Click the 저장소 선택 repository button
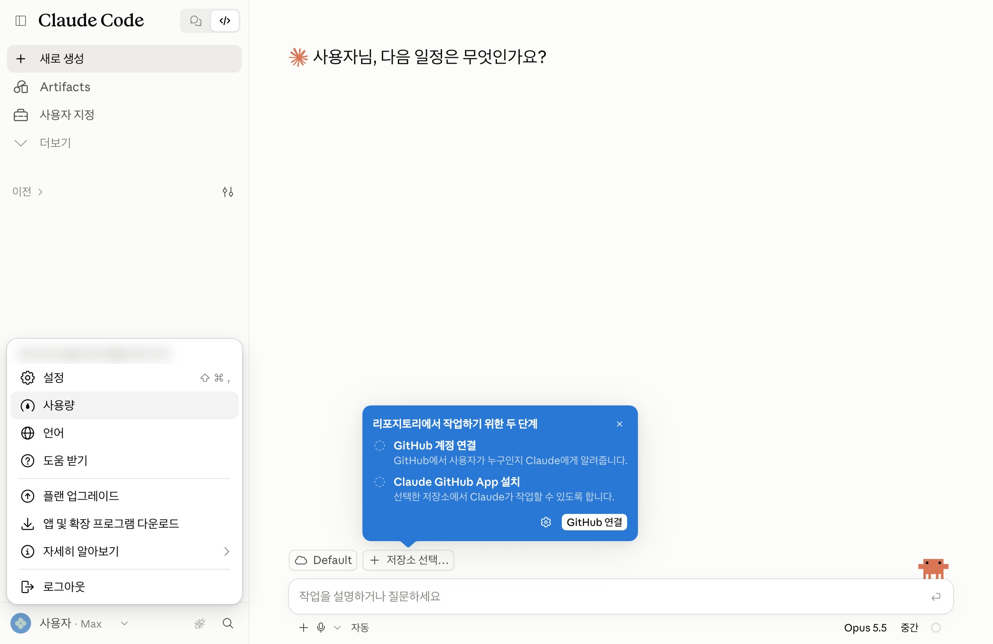Viewport: 993px width, 644px height. click(x=408, y=560)
